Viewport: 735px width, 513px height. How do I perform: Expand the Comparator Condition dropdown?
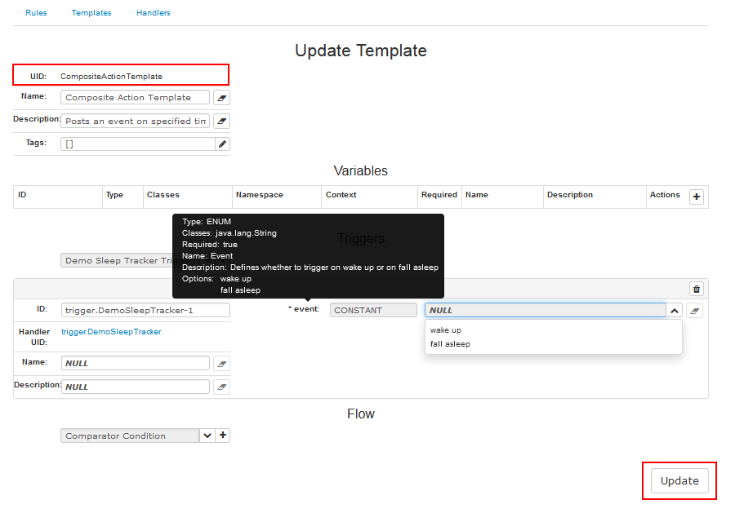[x=207, y=435]
